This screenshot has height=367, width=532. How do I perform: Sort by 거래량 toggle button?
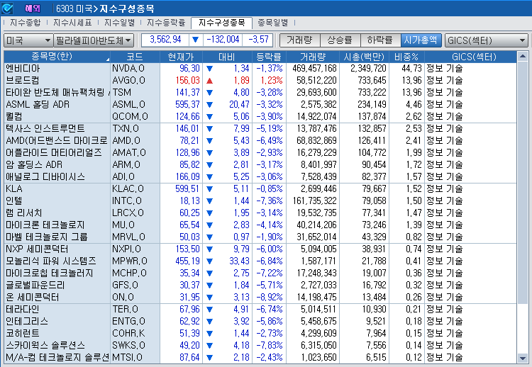[x=299, y=40]
